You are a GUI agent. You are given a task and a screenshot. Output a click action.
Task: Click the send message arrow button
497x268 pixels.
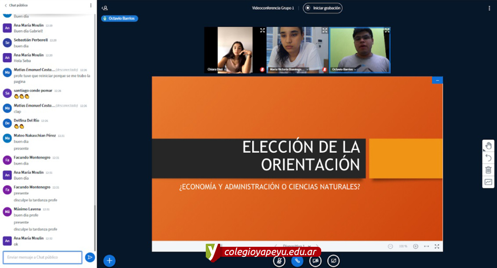(x=90, y=257)
